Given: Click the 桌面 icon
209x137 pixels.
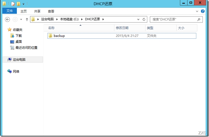Looking at the screenshot, I should click(12, 42).
